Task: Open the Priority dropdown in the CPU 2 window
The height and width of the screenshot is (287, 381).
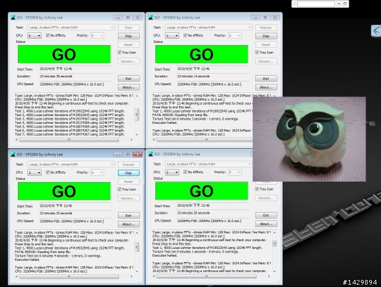Action: click(97, 173)
